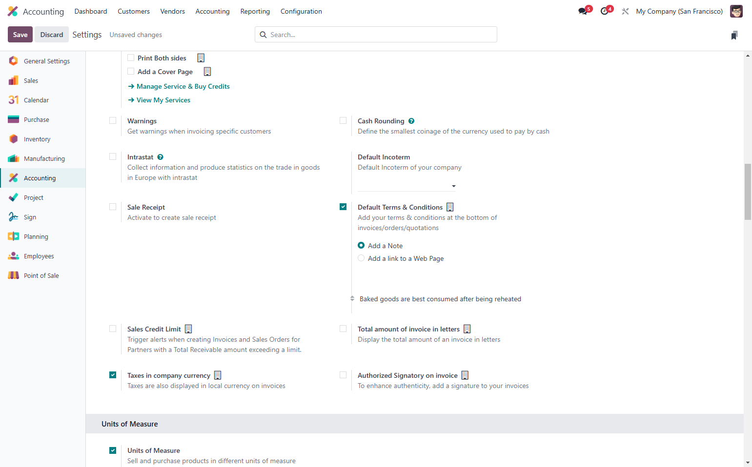The height and width of the screenshot is (467, 752).
Task: Uncheck Default Terms & Conditions
Action: 343,207
